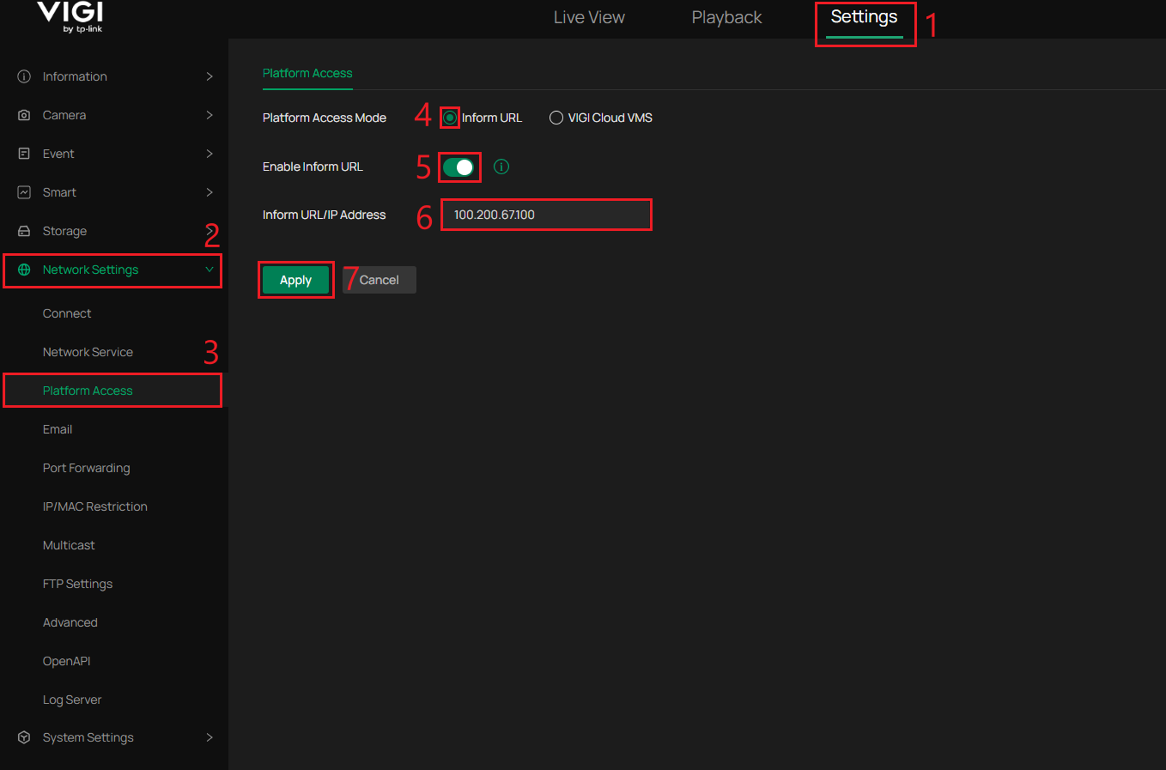Image resolution: width=1166 pixels, height=770 pixels.
Task: Click the VIGI by tp-link logo
Action: click(70, 17)
